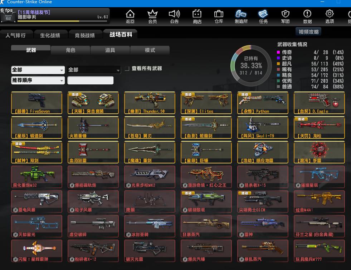Open the 【血契】D.Eagle weapon card
Image resolution: width=351 pixels, height=270 pixels.
(x=319, y=103)
